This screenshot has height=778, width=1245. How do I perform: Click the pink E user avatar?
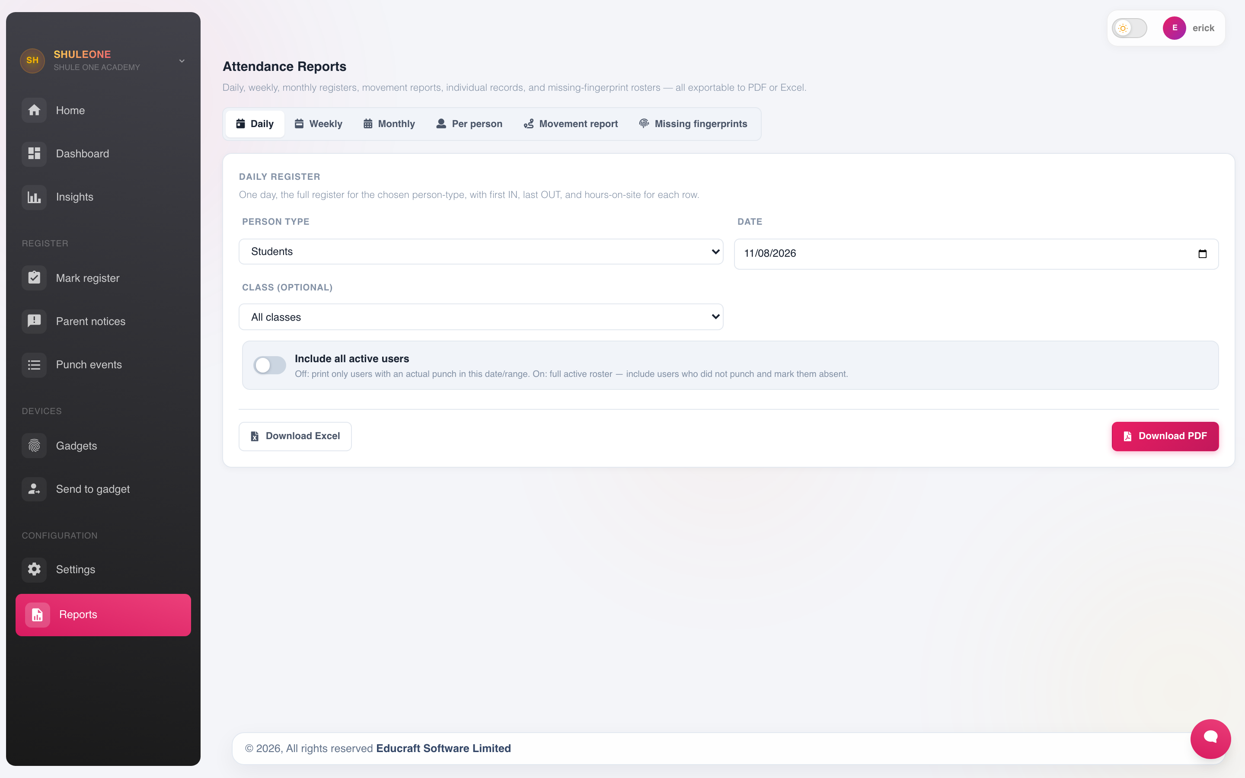coord(1175,28)
